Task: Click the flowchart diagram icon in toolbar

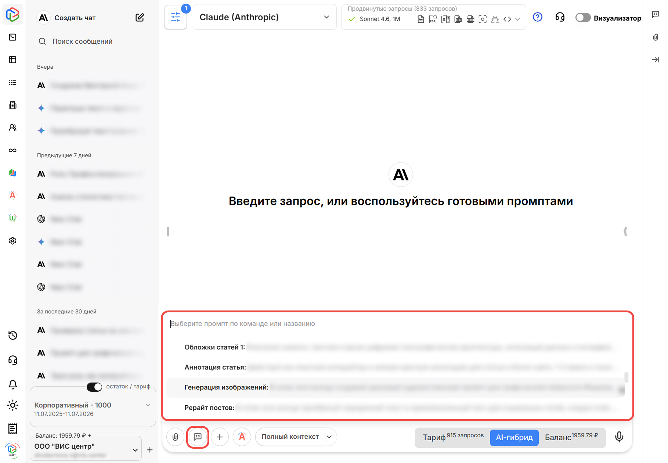Action: (495, 19)
